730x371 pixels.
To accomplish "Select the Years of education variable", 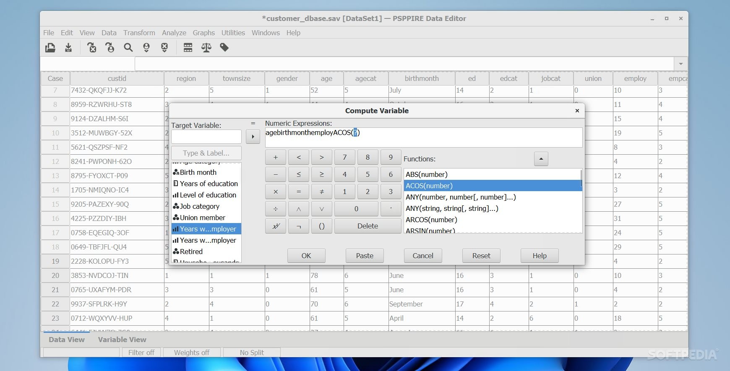I will [206, 184].
